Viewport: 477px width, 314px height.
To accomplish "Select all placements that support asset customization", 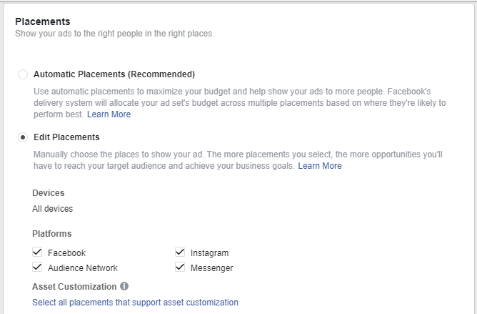I will tap(136, 303).
